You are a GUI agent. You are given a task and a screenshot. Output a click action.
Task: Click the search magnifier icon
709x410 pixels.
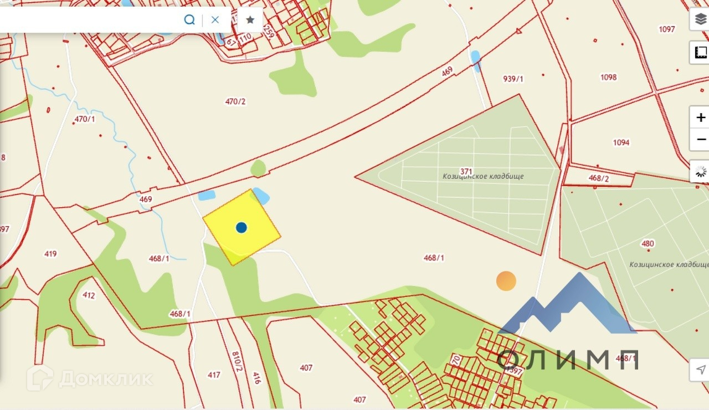(x=189, y=20)
